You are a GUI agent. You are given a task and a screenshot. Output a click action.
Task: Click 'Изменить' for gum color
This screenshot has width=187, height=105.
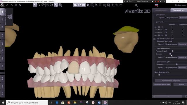[183, 17]
